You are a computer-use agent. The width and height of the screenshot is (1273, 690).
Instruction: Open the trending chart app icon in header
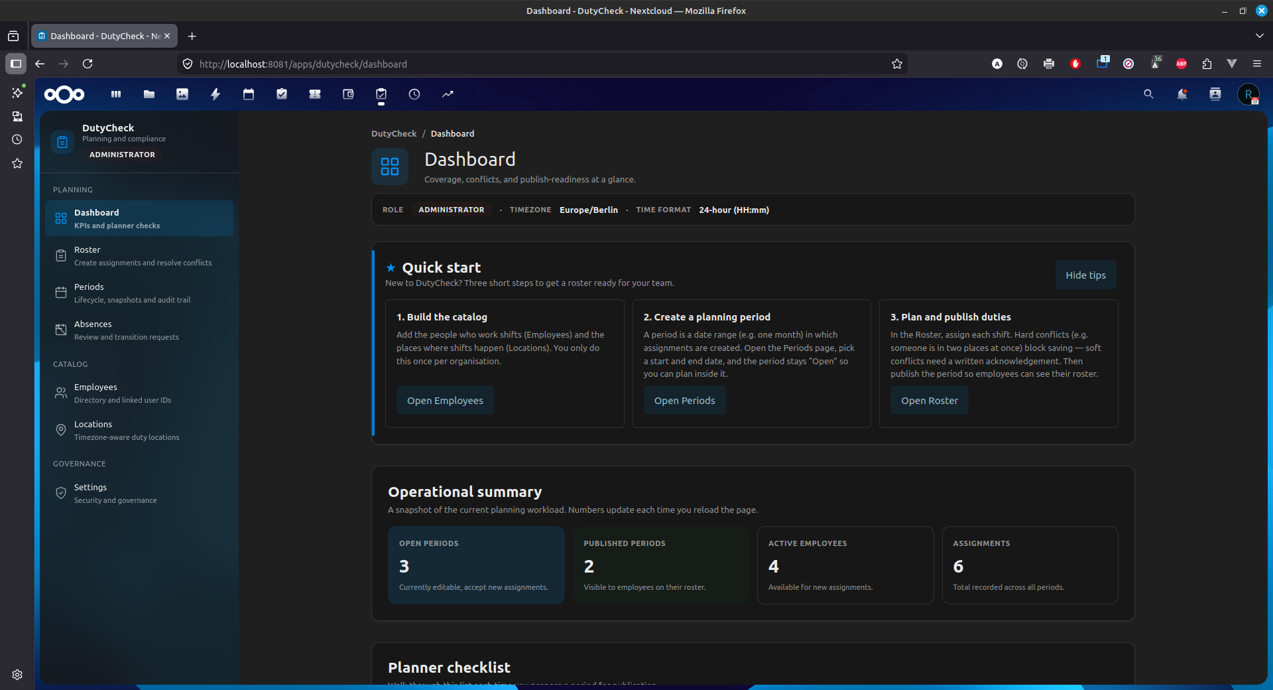point(448,94)
